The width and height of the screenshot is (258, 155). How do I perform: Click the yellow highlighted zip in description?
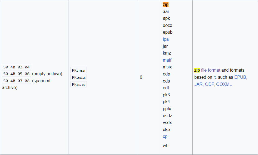[x=197, y=70]
